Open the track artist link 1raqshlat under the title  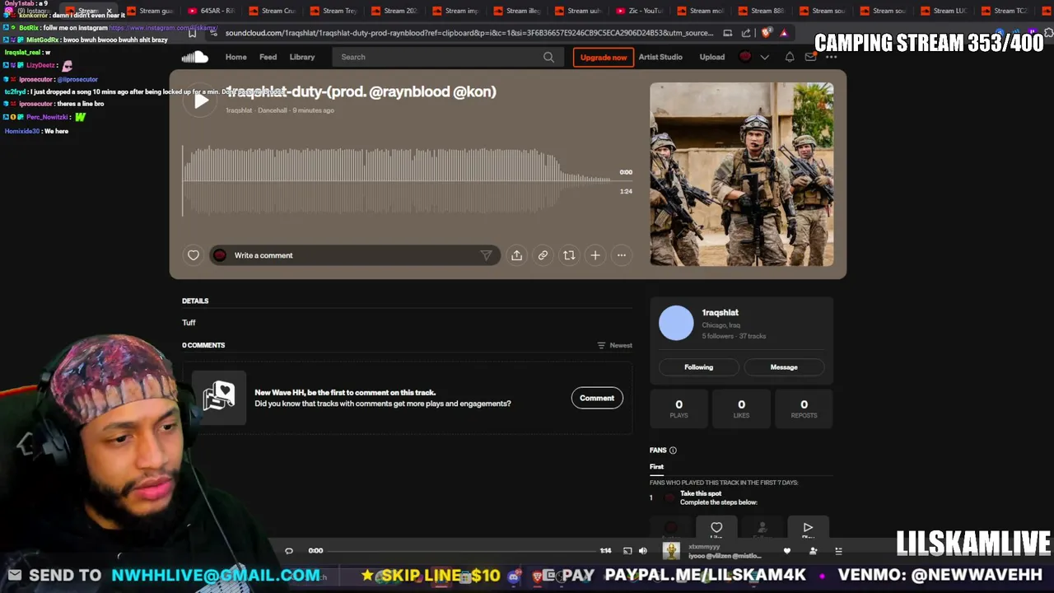click(239, 110)
